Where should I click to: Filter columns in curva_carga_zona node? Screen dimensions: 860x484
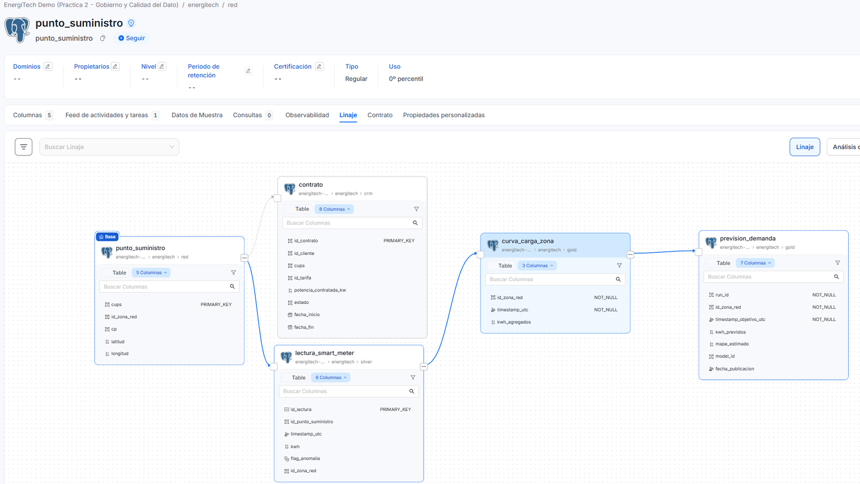pos(619,266)
